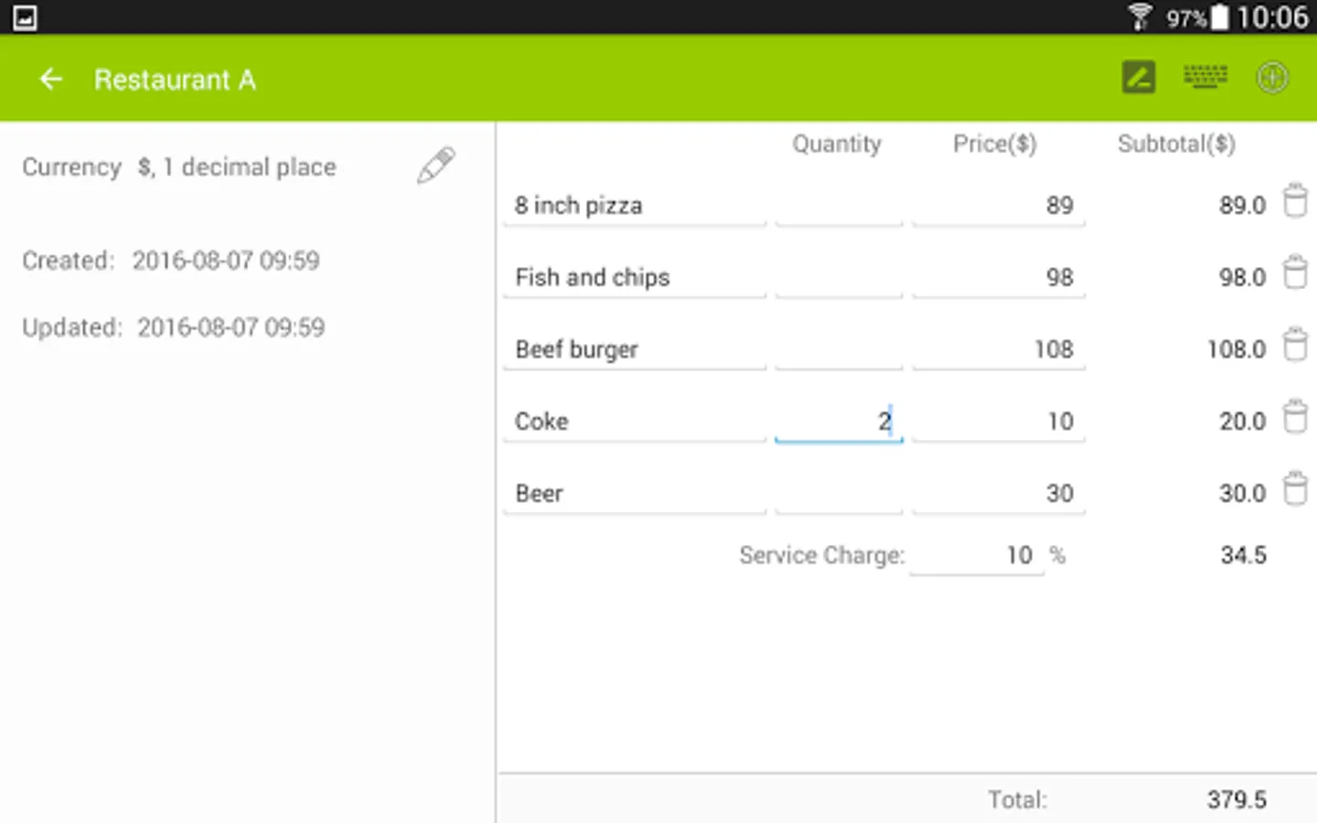Select the Fish and chips quantity field
The height and width of the screenshot is (823, 1317).
click(839, 278)
